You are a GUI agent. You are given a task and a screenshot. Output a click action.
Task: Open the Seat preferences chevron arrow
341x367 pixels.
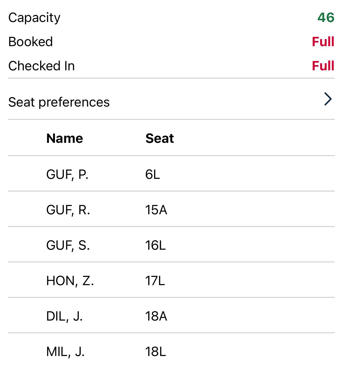tap(328, 99)
